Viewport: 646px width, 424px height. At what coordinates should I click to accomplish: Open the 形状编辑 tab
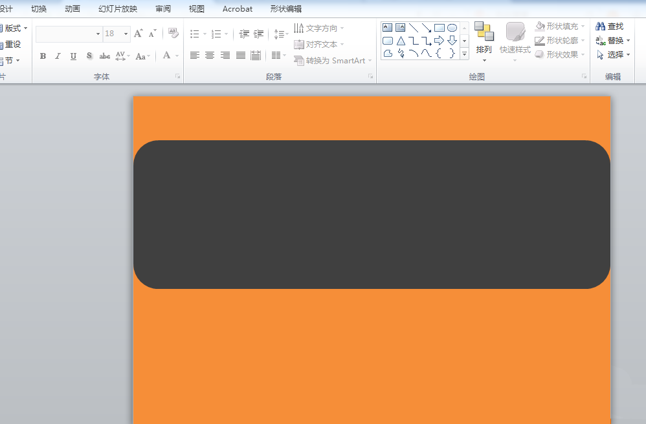pyautogui.click(x=286, y=8)
